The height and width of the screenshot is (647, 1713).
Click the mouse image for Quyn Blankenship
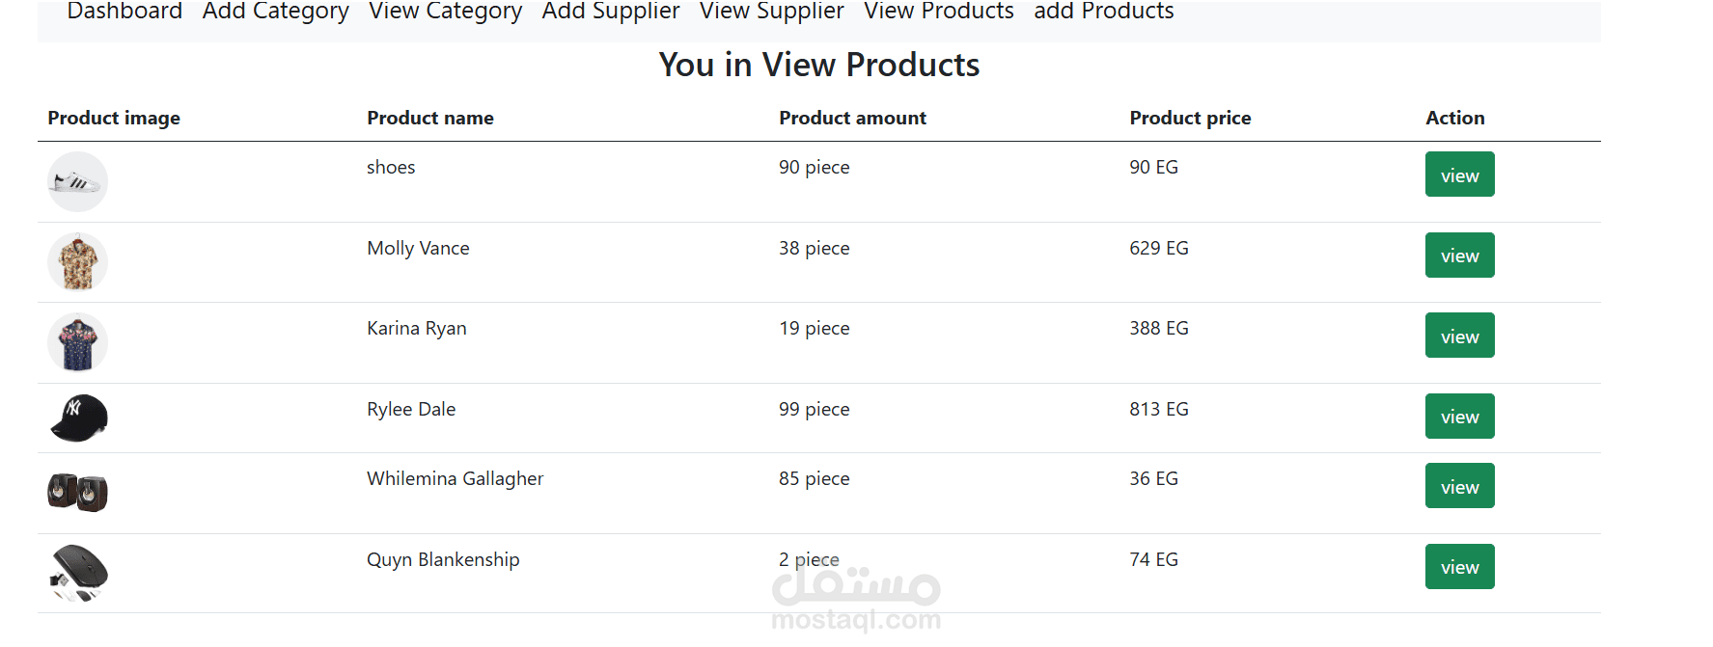click(78, 573)
